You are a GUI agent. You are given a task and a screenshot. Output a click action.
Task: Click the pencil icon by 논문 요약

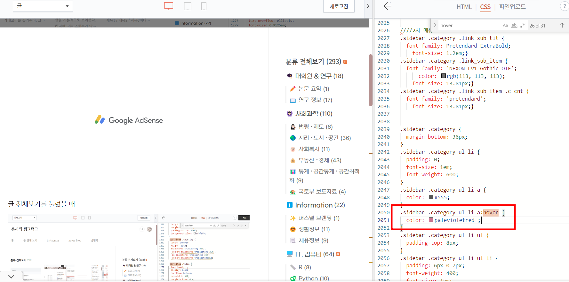pos(293,89)
